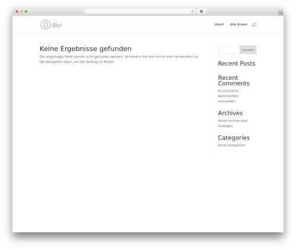This screenshot has height=250, width=296.
Task: Open the Ole Kranz menu item
Action: 239,24
